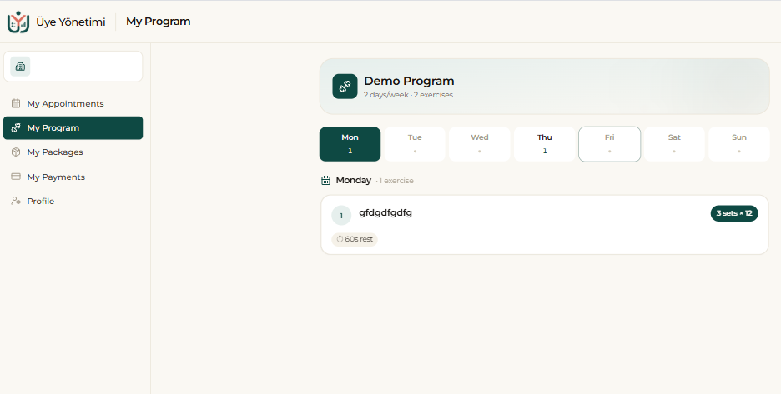Click the Monday heading
The height and width of the screenshot is (394, 781).
353,180
